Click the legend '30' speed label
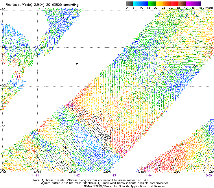 point(171,8)
